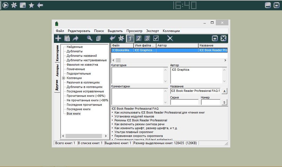Click the Название input field
The image size is (282, 167).
click(x=195, y=91)
